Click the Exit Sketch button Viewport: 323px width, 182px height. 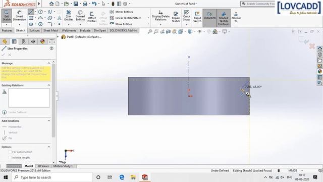(x=7, y=16)
